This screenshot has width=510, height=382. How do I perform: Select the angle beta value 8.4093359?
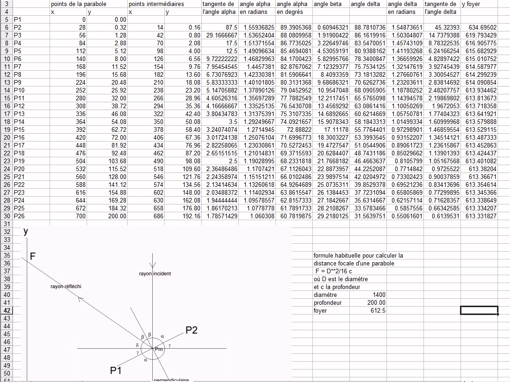tap(331, 75)
